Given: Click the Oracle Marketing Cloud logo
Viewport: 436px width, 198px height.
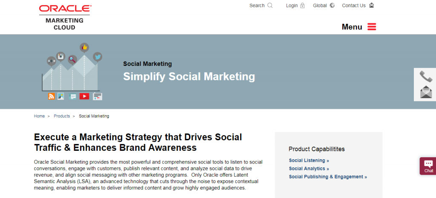Looking at the screenshot, I should click(x=65, y=17).
